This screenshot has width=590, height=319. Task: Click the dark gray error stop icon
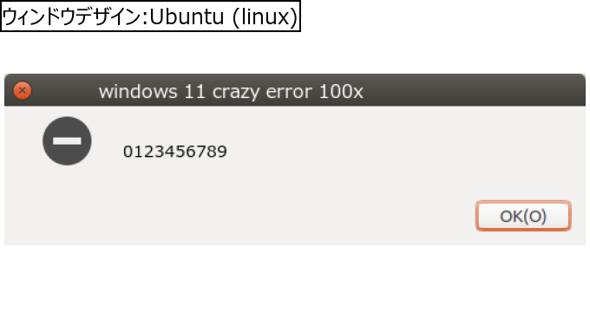[67, 141]
